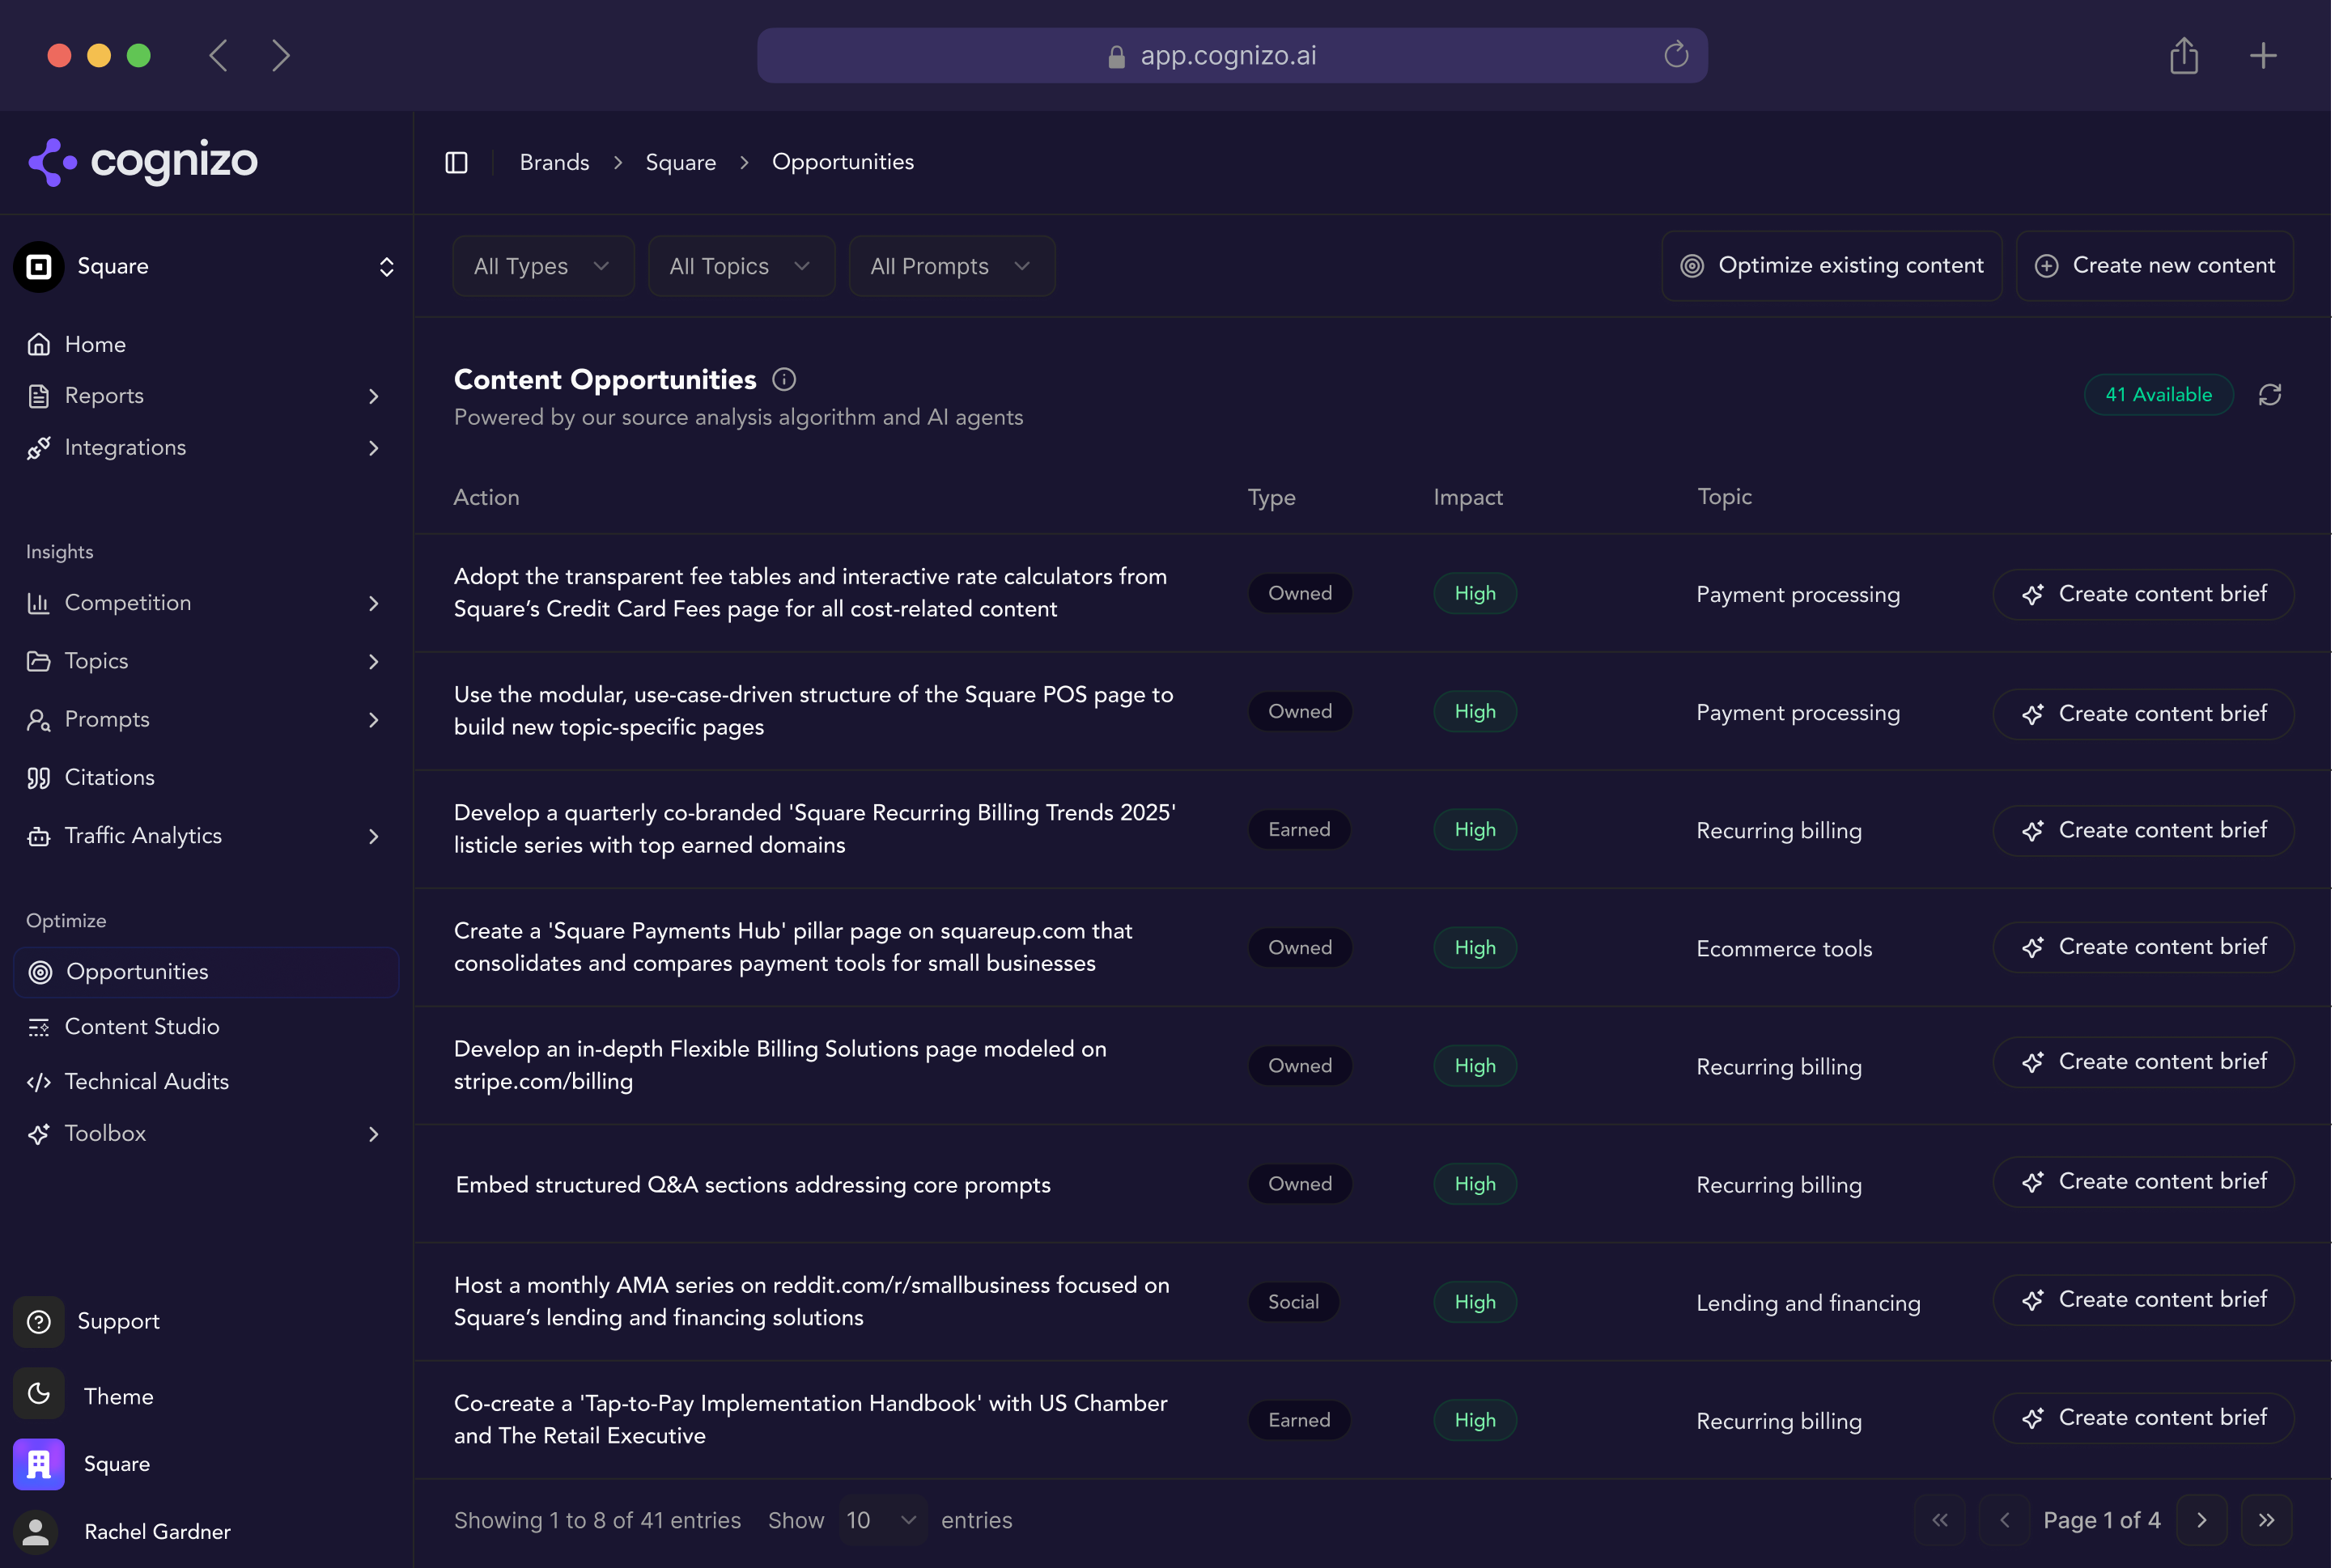The image size is (2335, 1568).
Task: Open the All Types filter dropdown
Action: coord(542,266)
